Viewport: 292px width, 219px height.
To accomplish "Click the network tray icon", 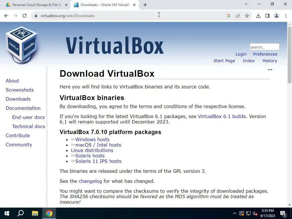I will (x=248, y=213).
